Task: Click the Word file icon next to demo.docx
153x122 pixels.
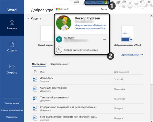Action: coord(35,79)
